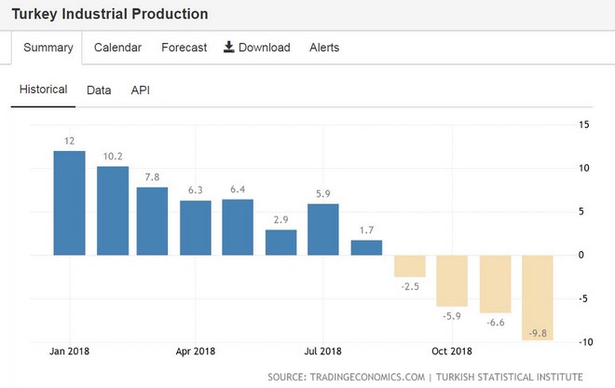Click the Download arrow icon
This screenshot has height=388, width=615.
pyautogui.click(x=229, y=48)
